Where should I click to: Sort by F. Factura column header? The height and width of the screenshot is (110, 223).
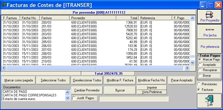(11, 18)
